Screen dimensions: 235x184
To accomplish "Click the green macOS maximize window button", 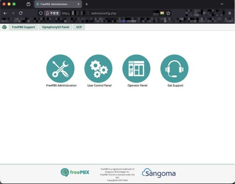I will click(14, 4).
